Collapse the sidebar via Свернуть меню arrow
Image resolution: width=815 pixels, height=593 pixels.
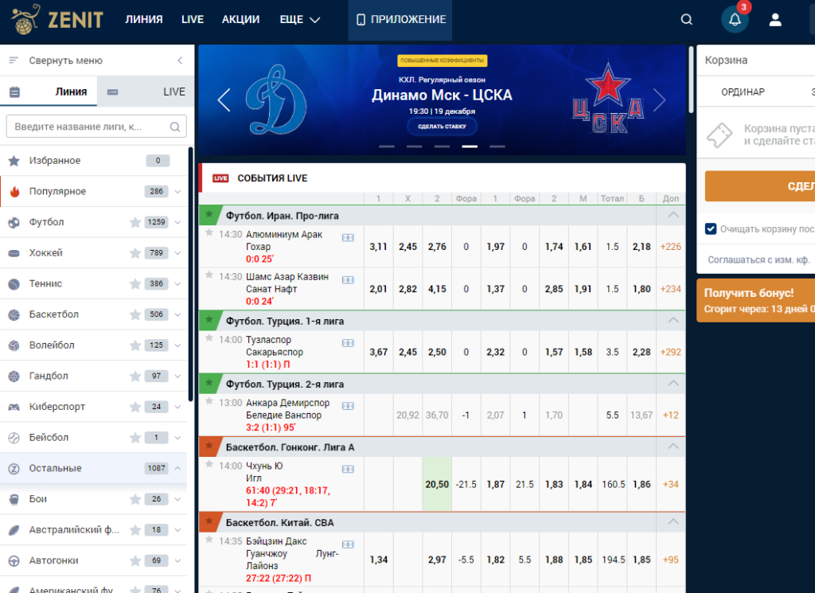click(180, 60)
